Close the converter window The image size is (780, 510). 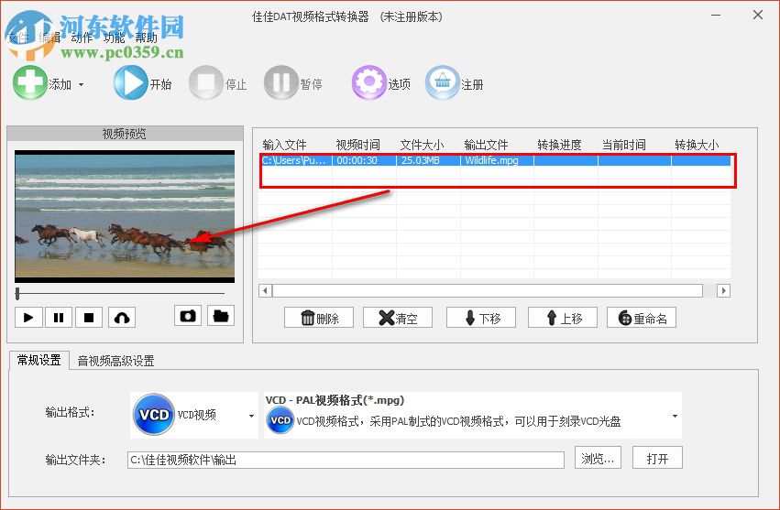click(x=758, y=16)
